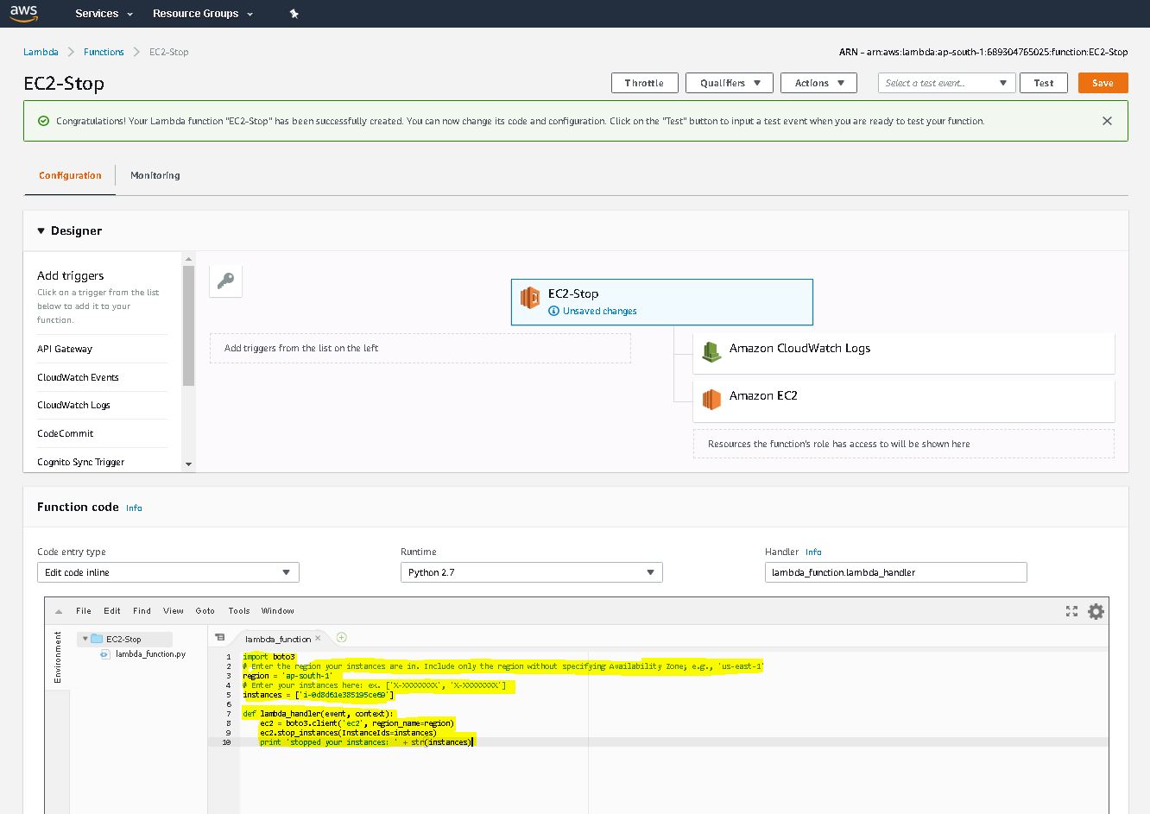Click the Functions breadcrumb link

coord(104,52)
